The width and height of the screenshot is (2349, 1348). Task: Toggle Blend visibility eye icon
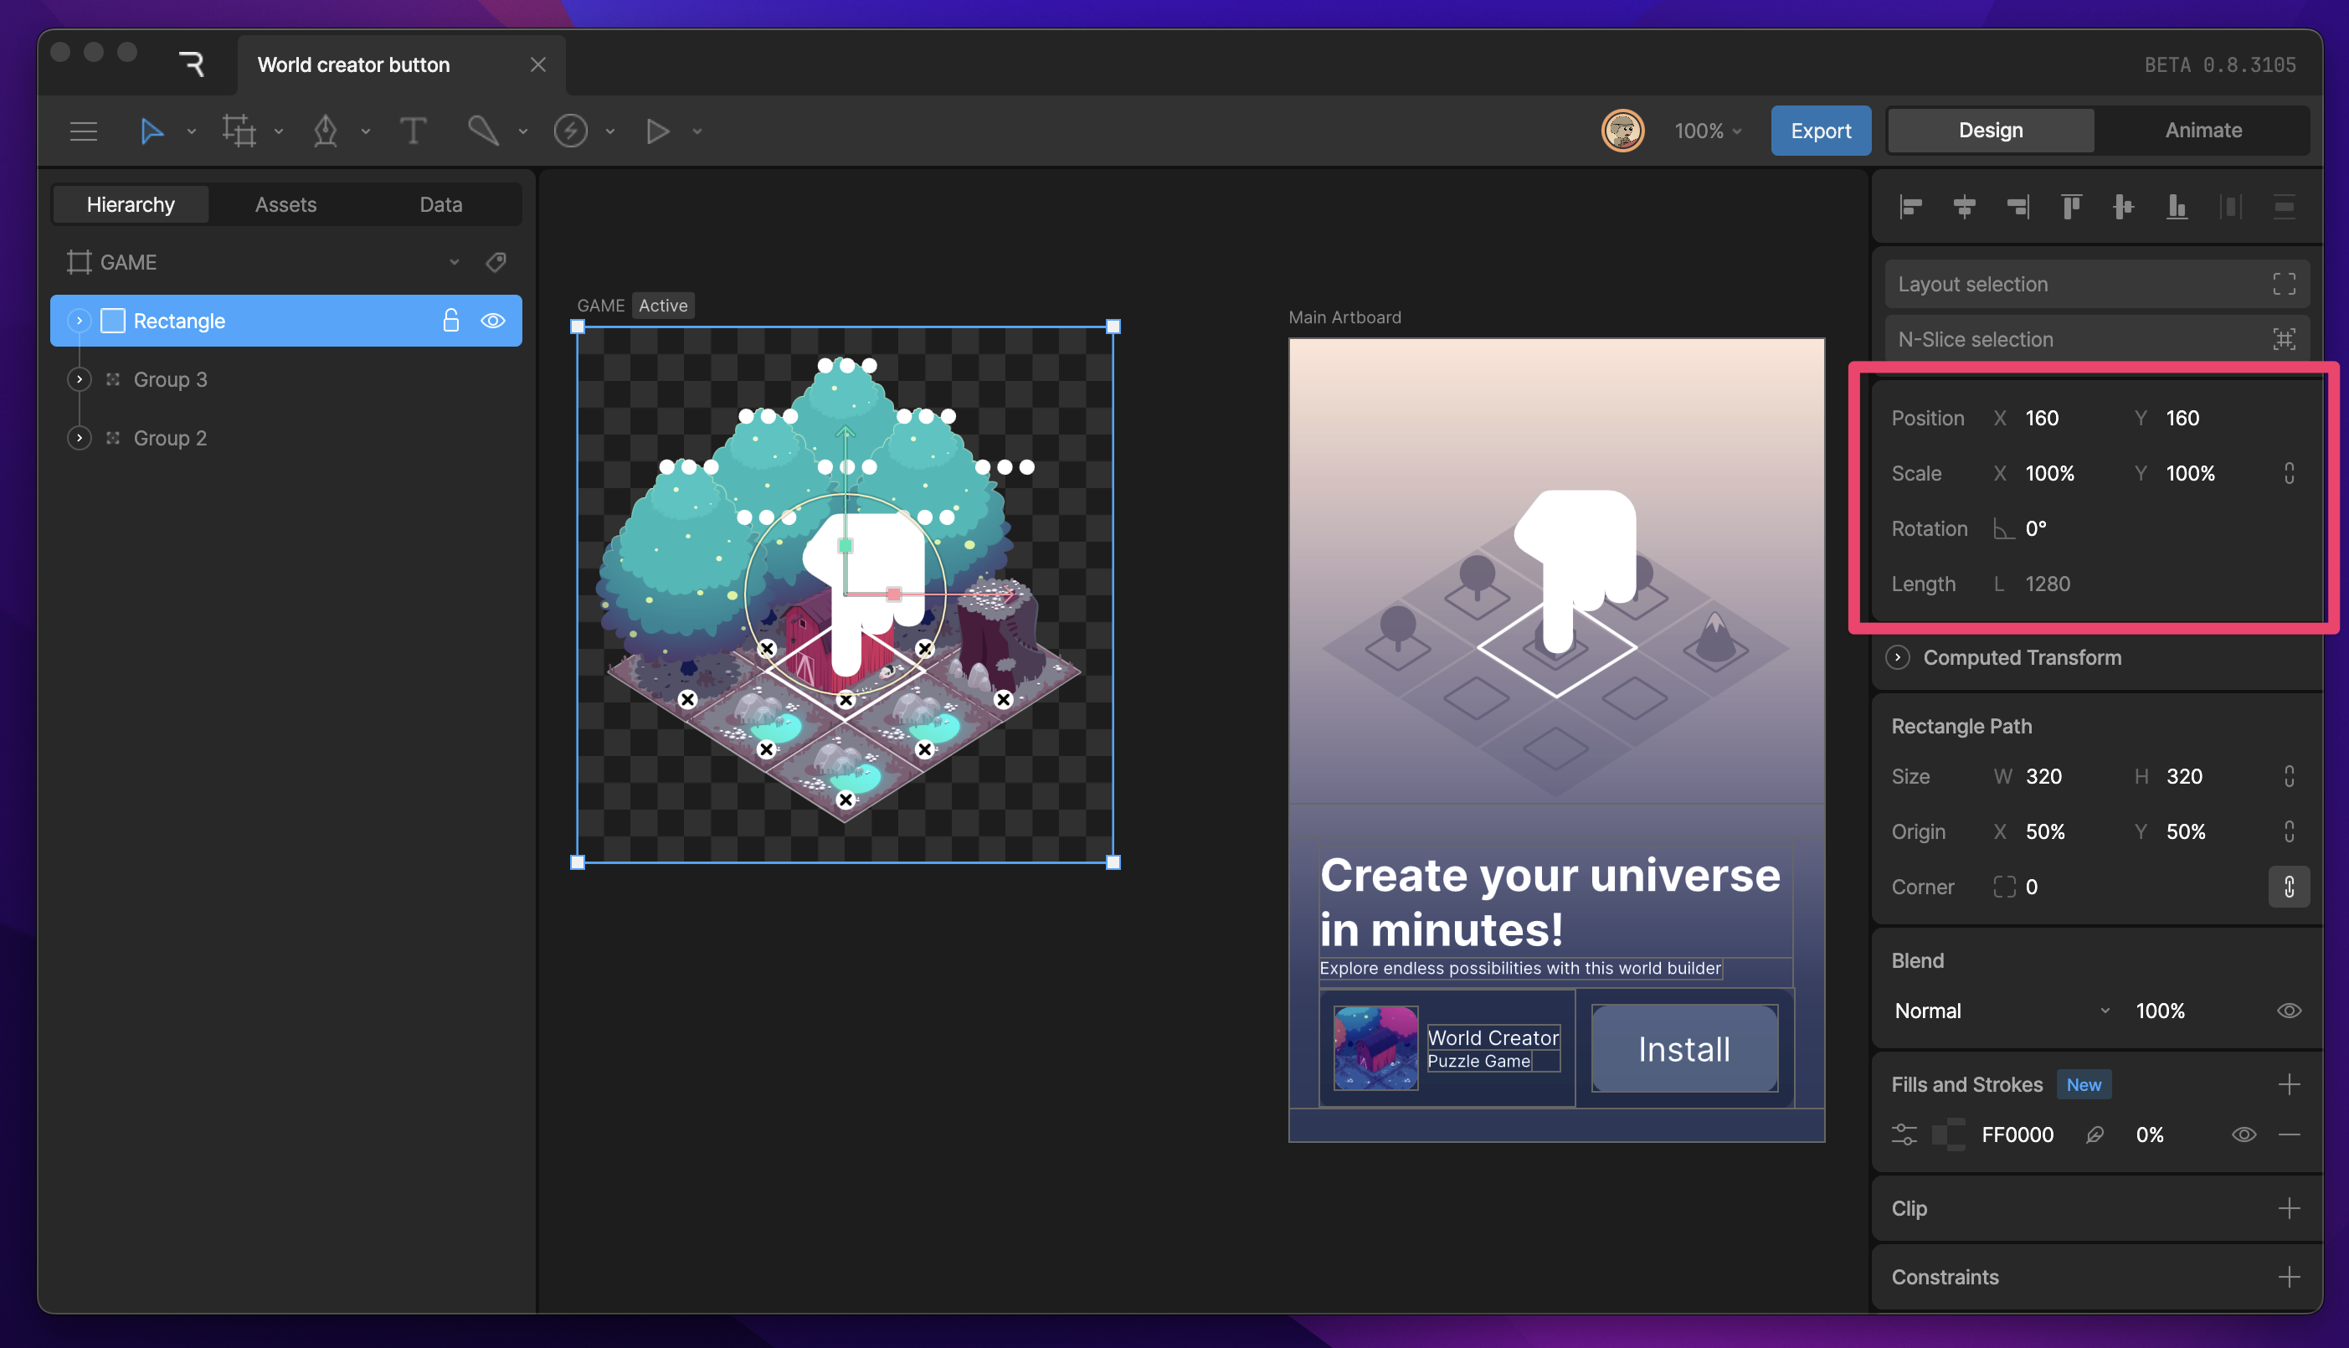click(2288, 1011)
